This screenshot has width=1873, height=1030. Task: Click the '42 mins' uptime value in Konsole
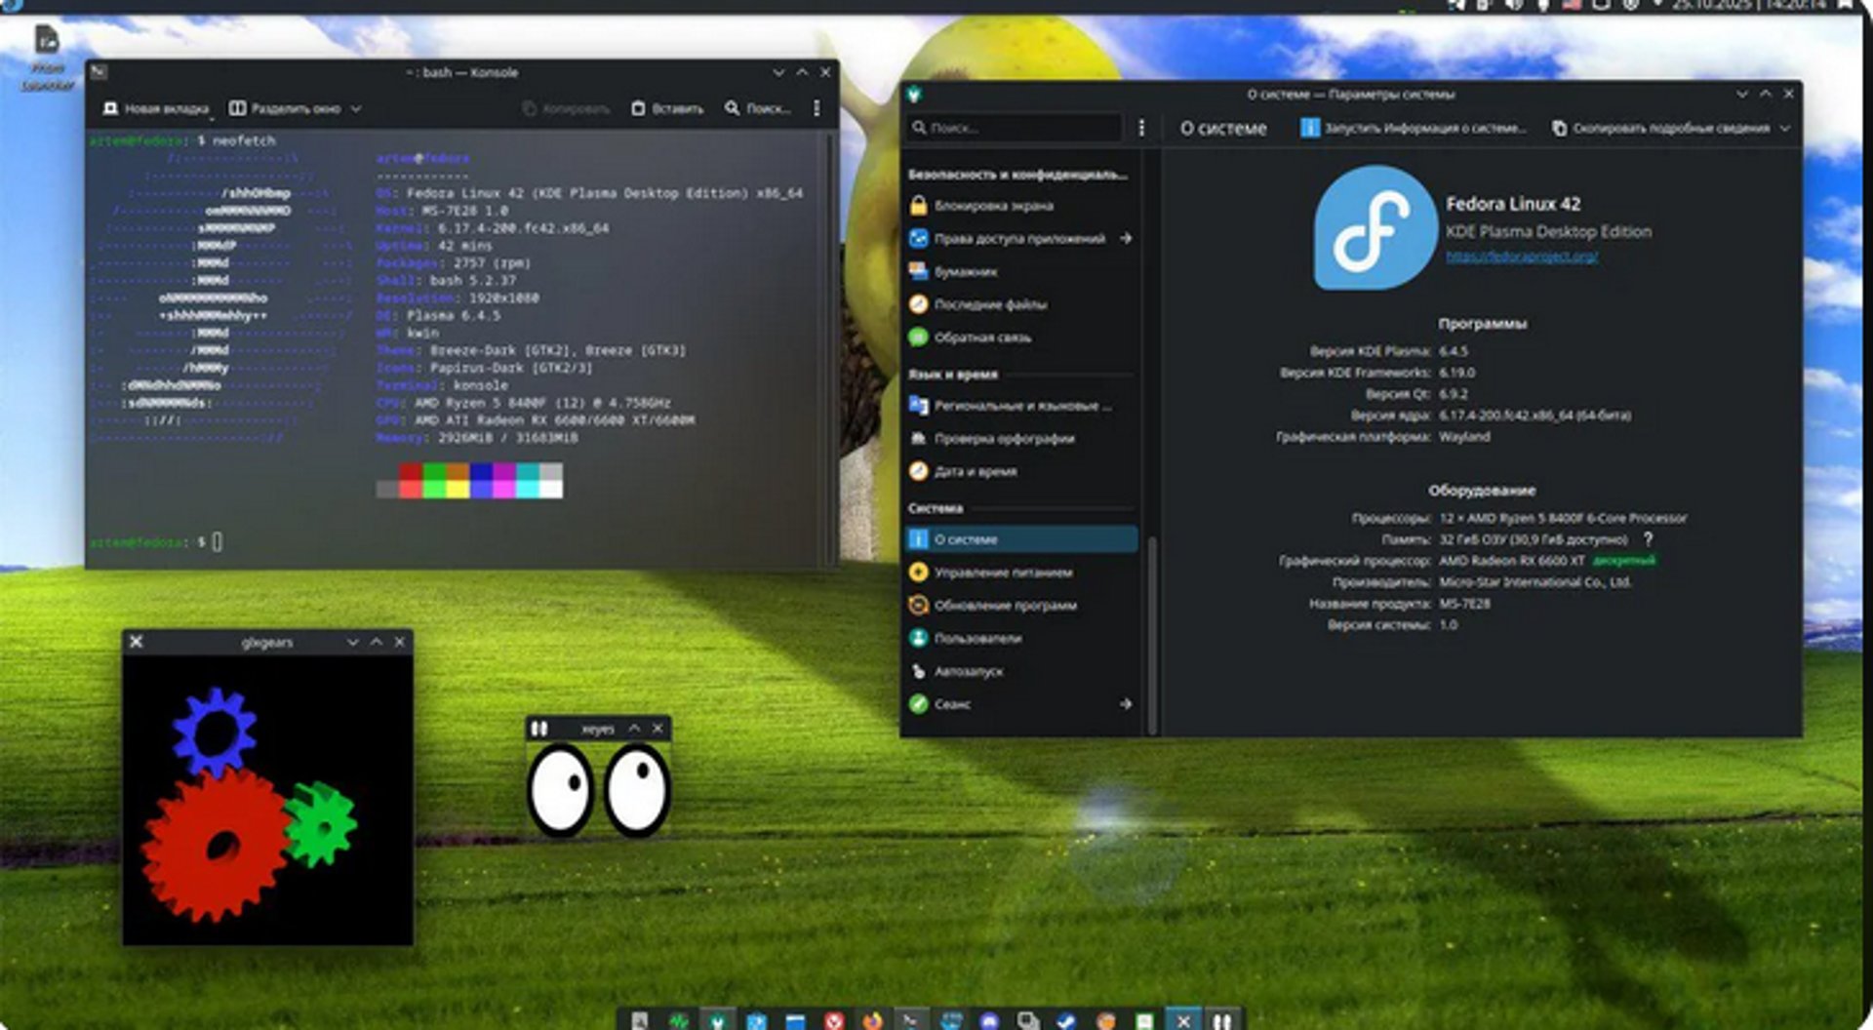point(465,245)
